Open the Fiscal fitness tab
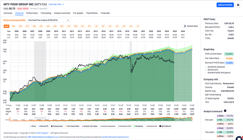Viewport: 243px width, 140px height. 92,13
